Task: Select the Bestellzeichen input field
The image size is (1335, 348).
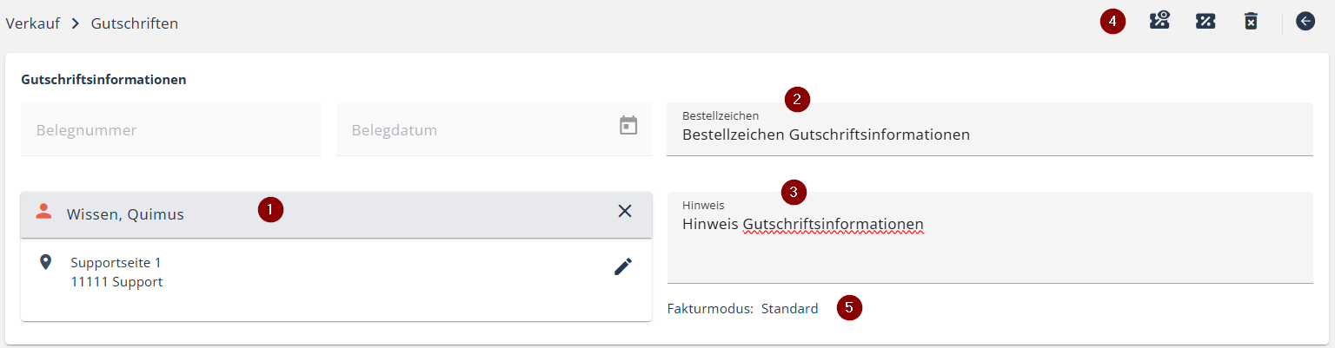Action: [x=990, y=129]
